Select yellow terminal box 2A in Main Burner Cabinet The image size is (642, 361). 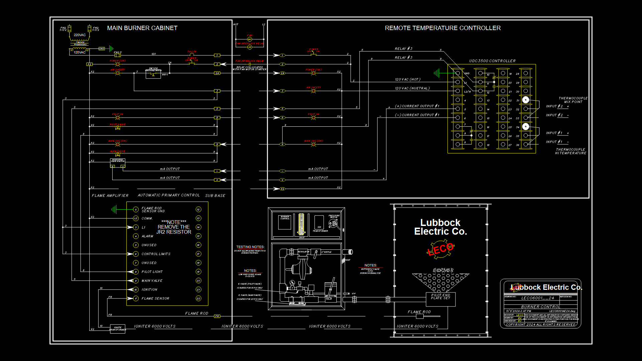tap(217, 73)
